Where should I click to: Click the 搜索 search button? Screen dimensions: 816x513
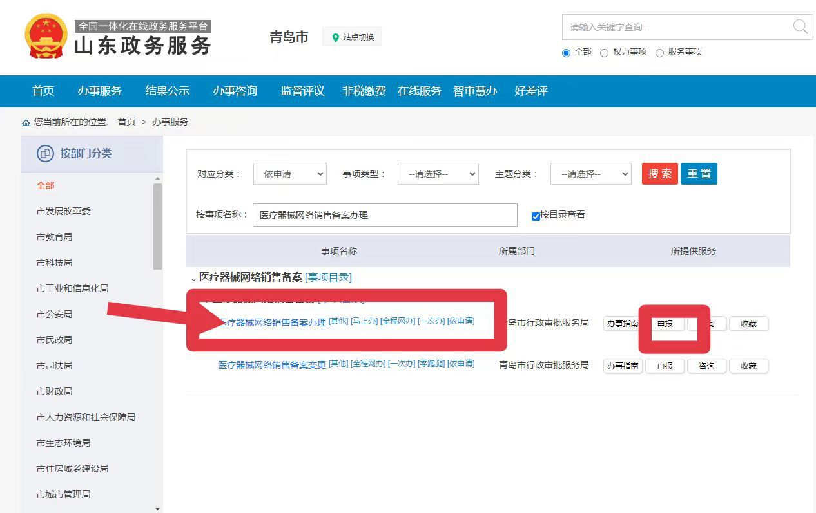659,173
